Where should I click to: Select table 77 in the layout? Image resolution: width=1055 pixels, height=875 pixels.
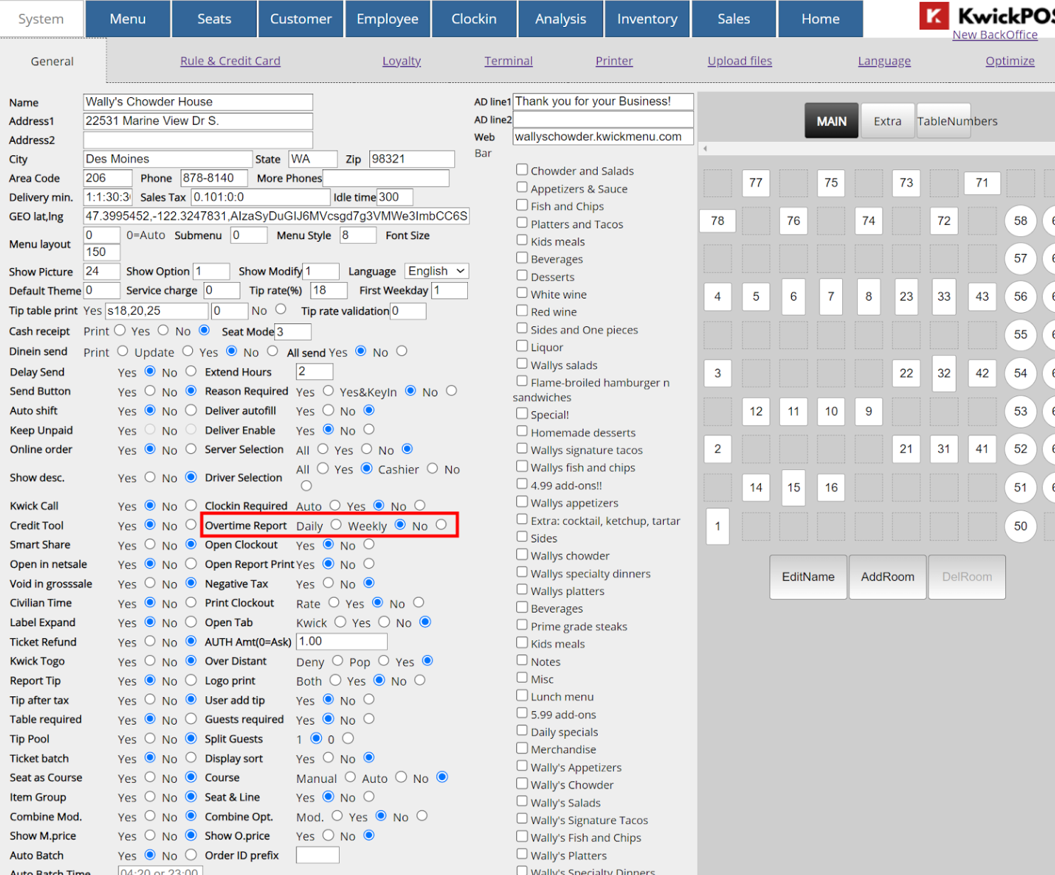pyautogui.click(x=756, y=183)
